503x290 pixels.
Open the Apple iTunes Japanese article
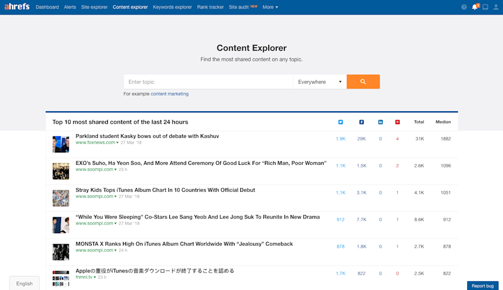(x=155, y=271)
